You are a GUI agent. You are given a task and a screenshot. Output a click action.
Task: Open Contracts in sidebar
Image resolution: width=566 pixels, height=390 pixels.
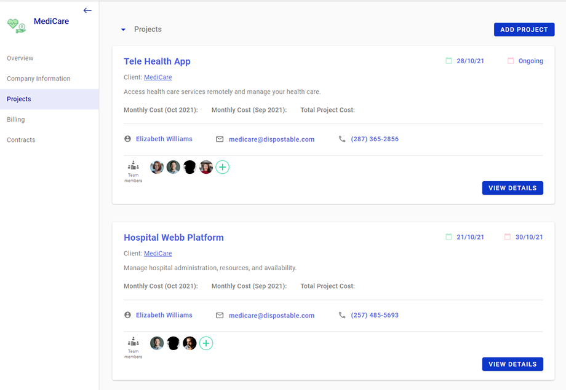[x=21, y=140]
